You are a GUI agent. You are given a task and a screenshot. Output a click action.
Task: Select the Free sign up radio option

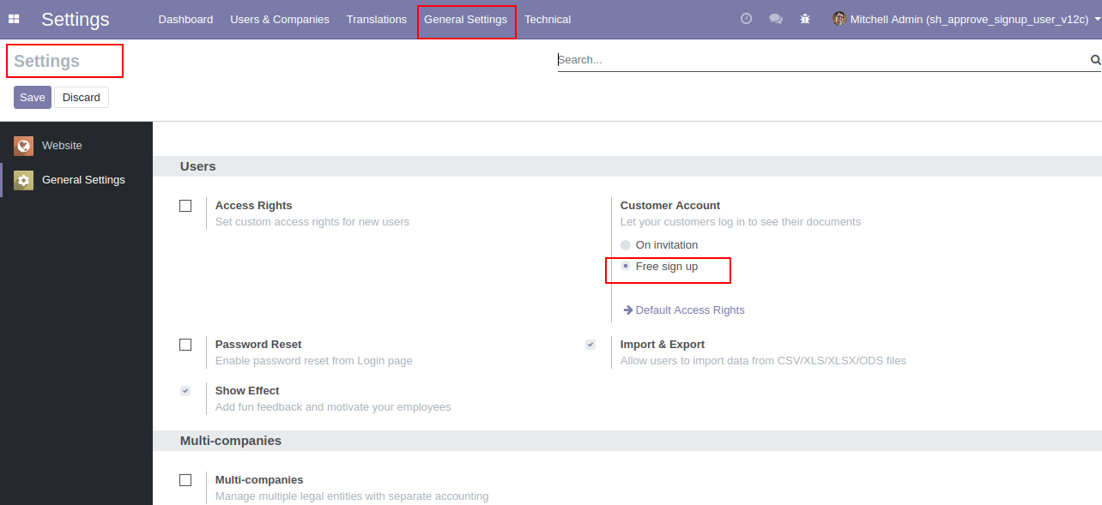tap(626, 267)
